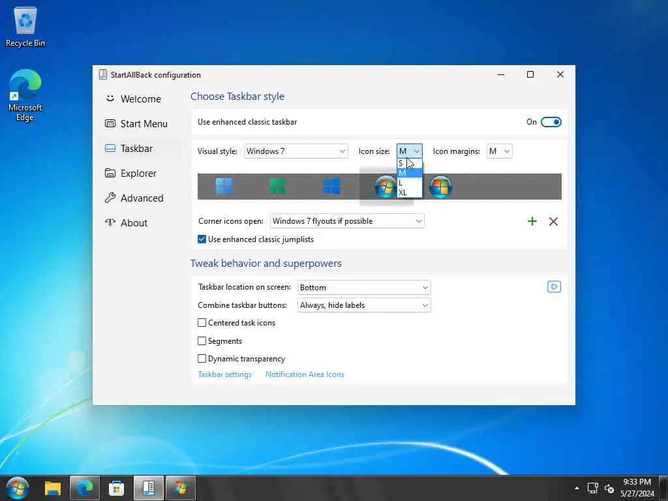Open File Explorer from the taskbar
This screenshot has height=501, width=668.
(53, 488)
